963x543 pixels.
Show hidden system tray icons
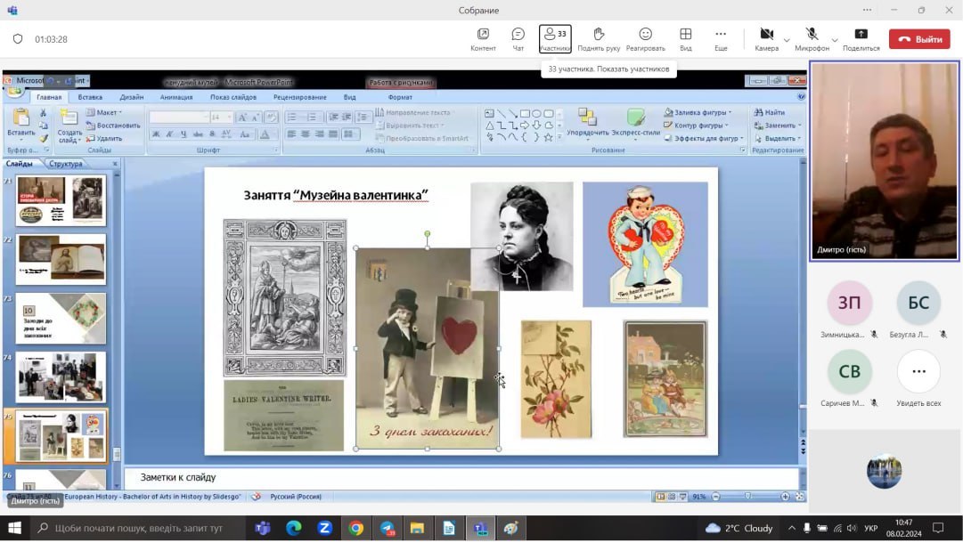point(791,528)
